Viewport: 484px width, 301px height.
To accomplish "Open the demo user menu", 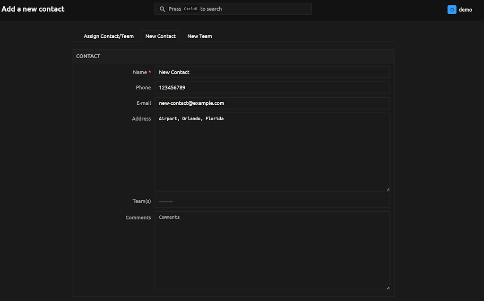I will 465,9.
